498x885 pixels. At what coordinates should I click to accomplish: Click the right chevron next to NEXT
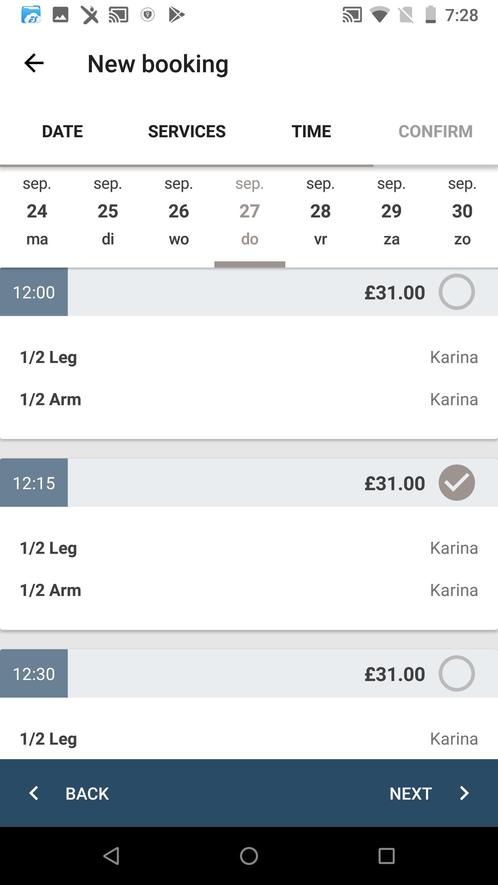tap(464, 793)
